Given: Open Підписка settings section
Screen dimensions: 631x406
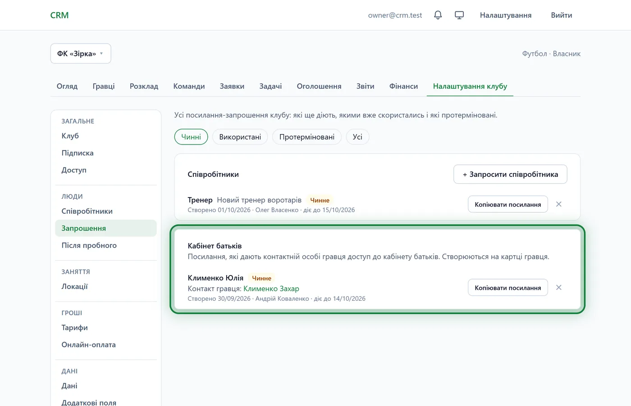Looking at the screenshot, I should [x=106, y=153].
